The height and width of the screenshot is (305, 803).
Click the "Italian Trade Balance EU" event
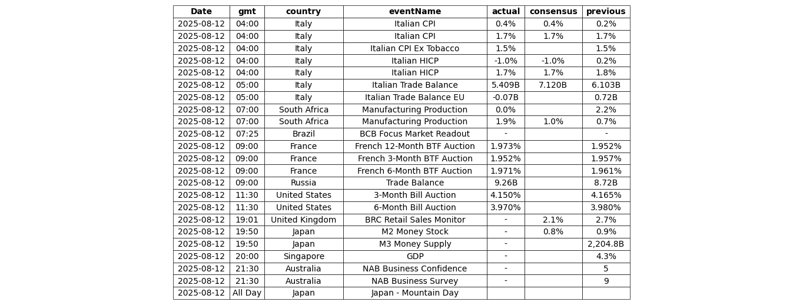point(414,98)
